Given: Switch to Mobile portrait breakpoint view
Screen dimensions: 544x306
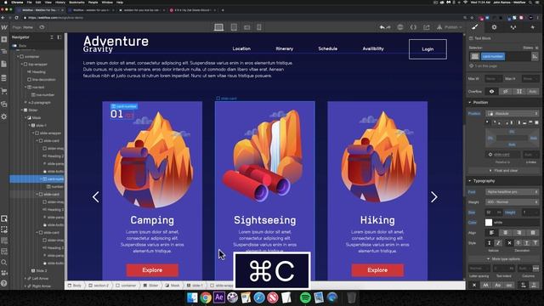Looking at the screenshot, I should tap(259, 27).
